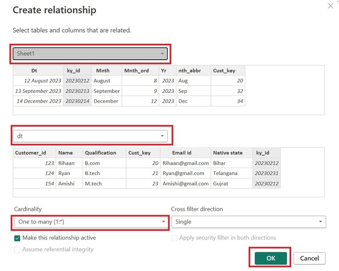This screenshot has width=339, height=271.
Task: Select the Dt column header in Sheet1
Action: tap(34, 71)
